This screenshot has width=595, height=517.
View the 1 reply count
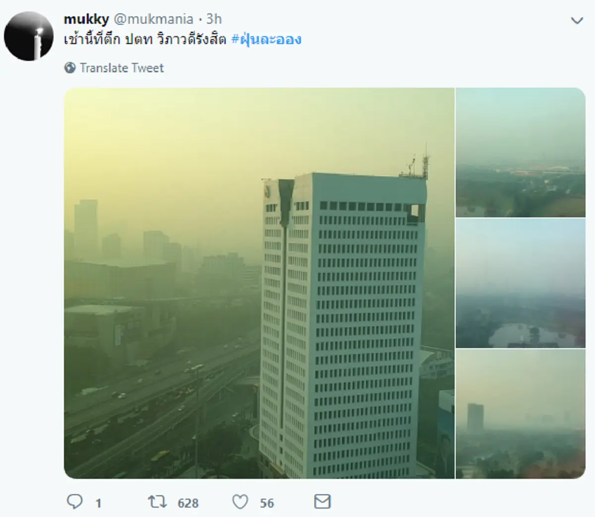[x=98, y=503]
